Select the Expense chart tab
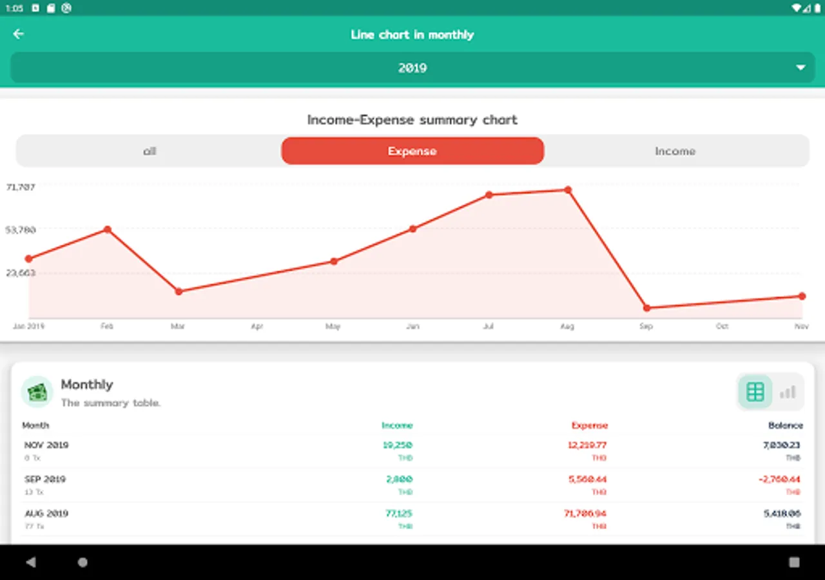The image size is (825, 580). 412,151
